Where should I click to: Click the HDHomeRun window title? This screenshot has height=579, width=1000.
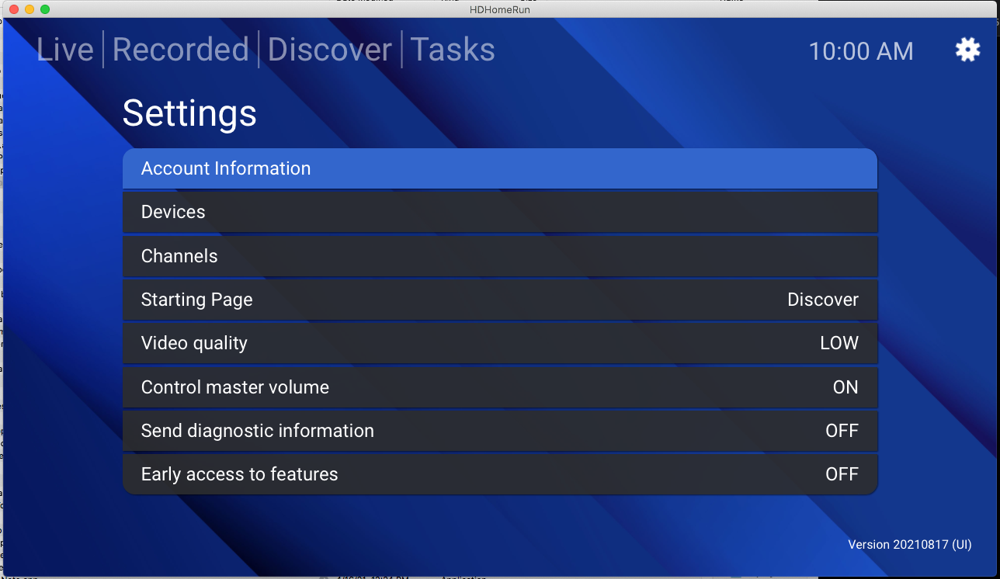pyautogui.click(x=500, y=9)
